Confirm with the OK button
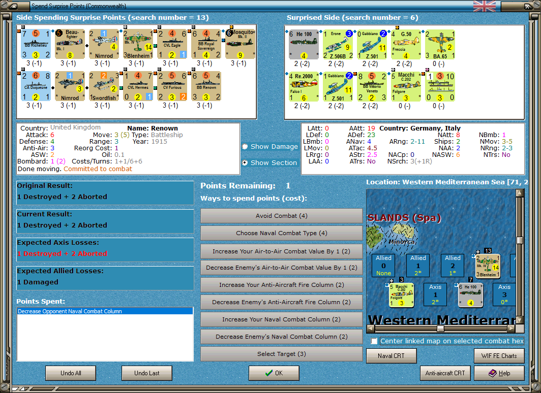Image resolution: width=541 pixels, height=393 pixels. (x=274, y=373)
